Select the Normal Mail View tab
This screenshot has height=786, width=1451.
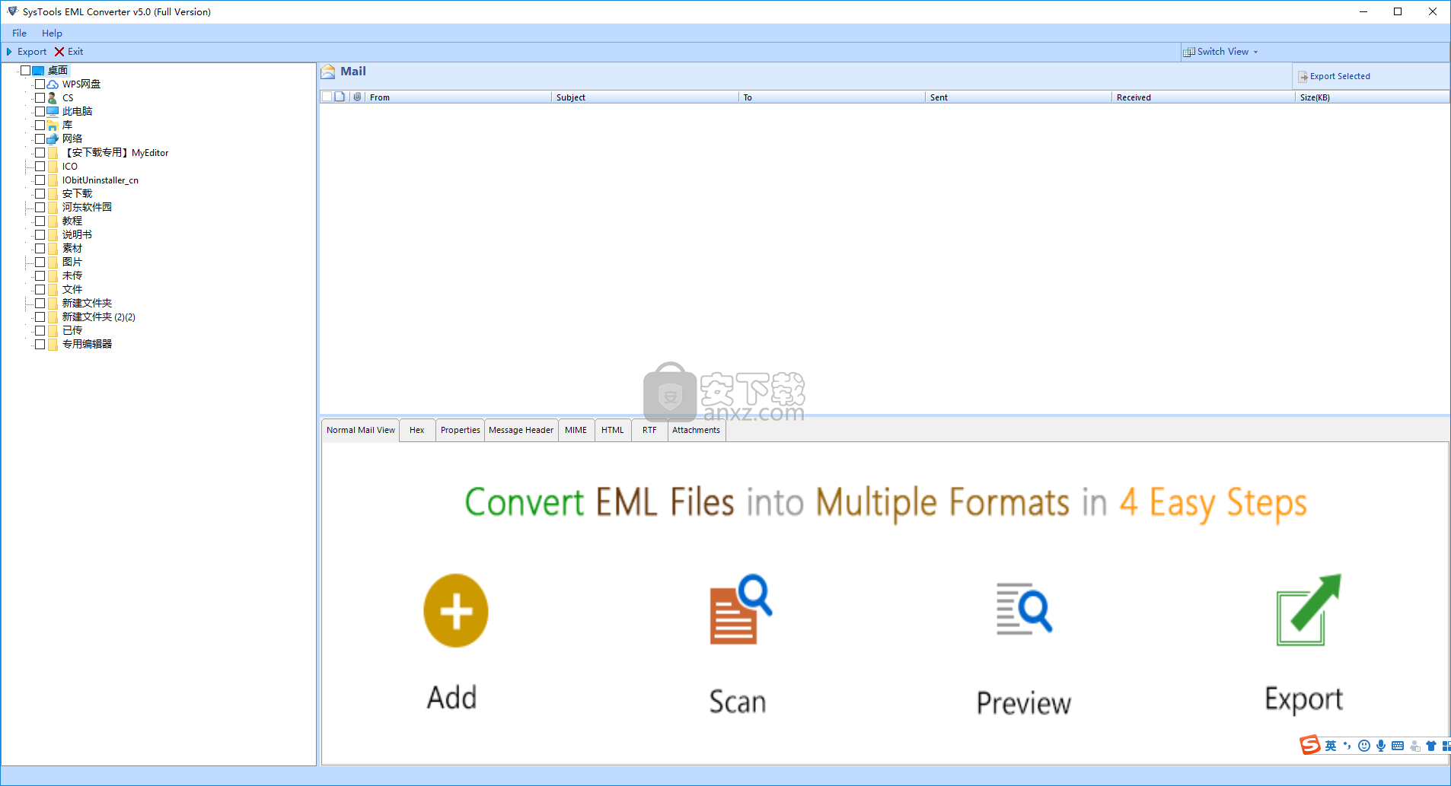(x=361, y=430)
